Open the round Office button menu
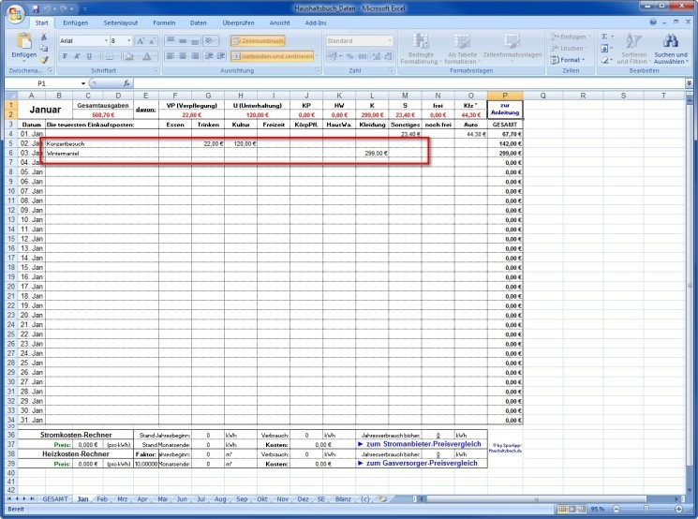Viewport: 698px width, 519px height. tap(15, 12)
